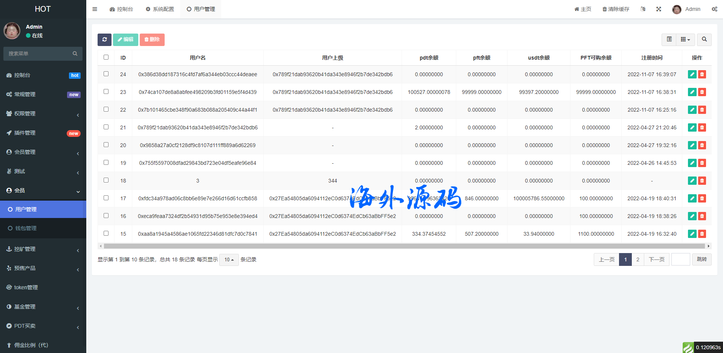
Task: Click the fullscreen toggle icon in header
Action: 659,9
